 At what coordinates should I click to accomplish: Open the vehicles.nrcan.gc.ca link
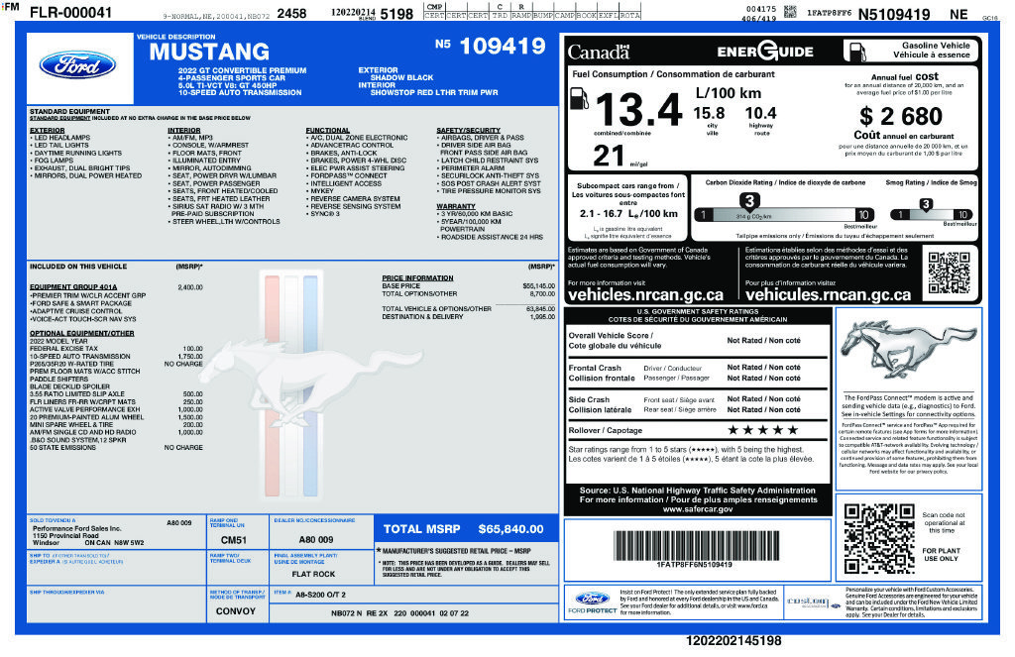[x=645, y=295]
